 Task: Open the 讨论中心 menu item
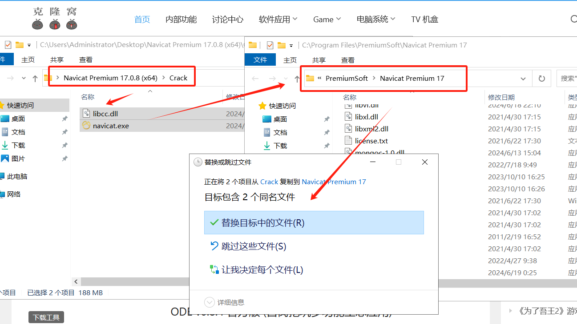[x=228, y=19]
